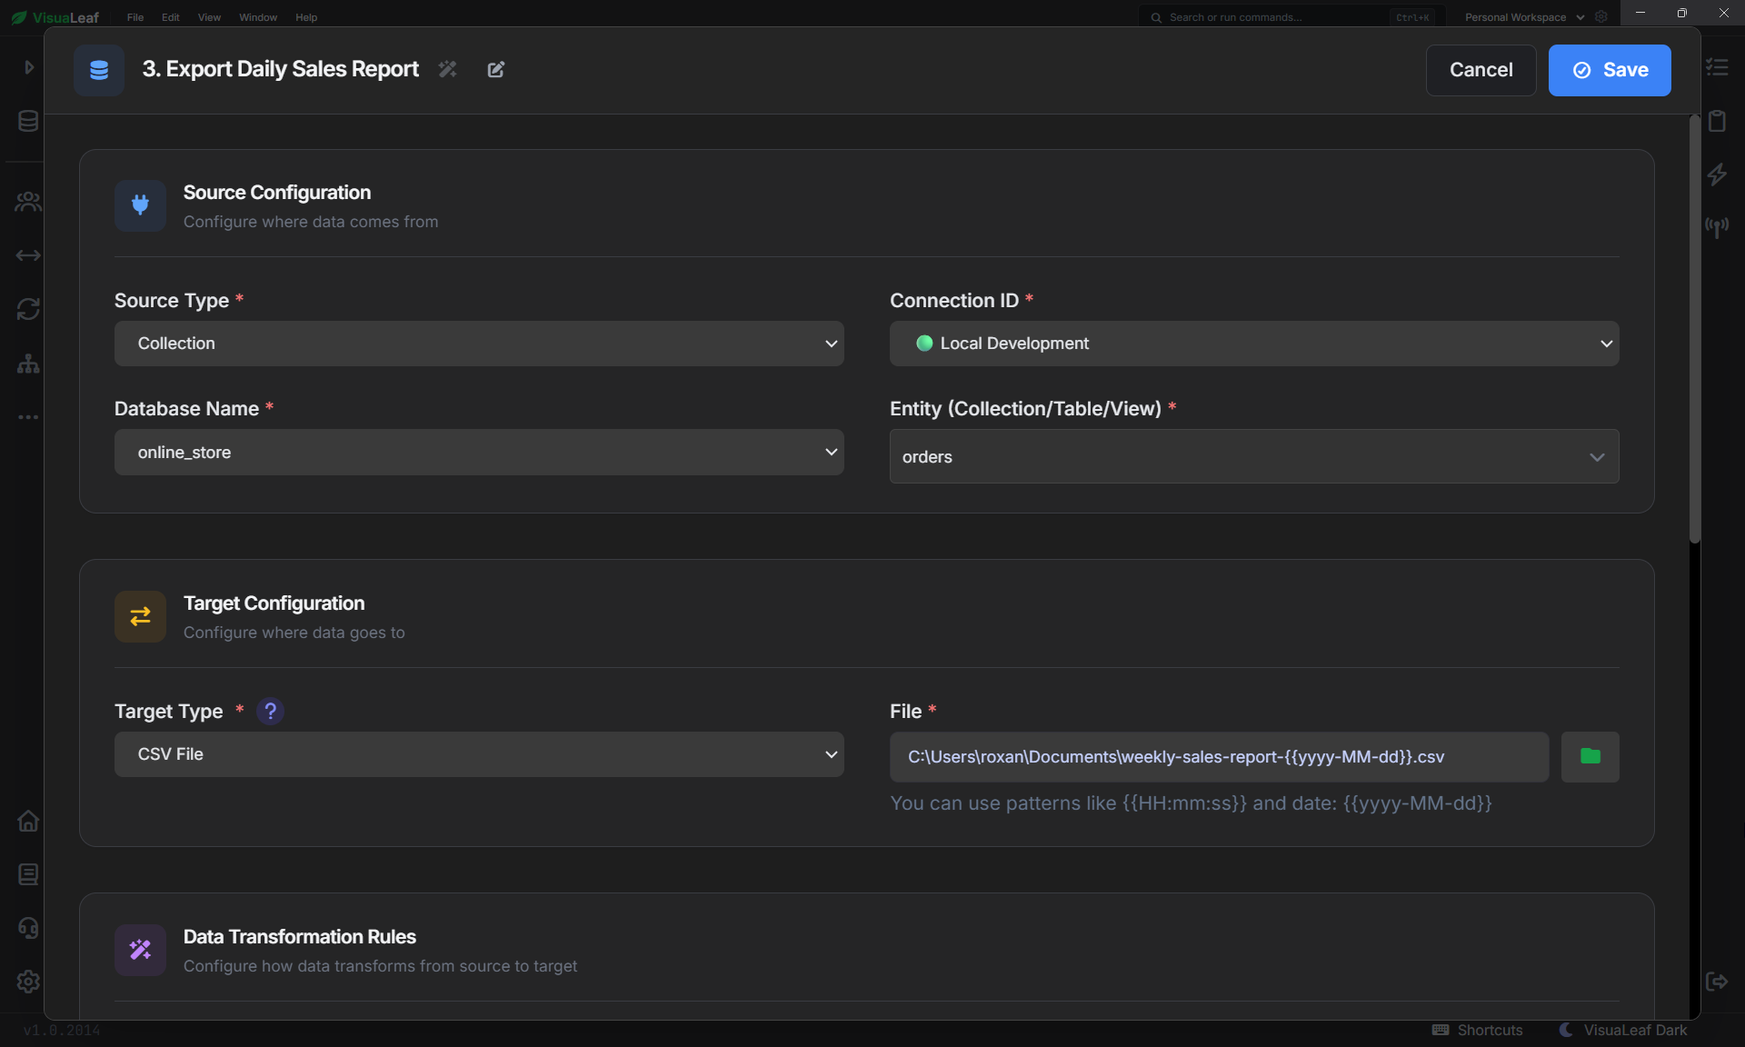Click version v1.0.2014 text
The height and width of the screenshot is (1047, 1745).
coord(62,1030)
